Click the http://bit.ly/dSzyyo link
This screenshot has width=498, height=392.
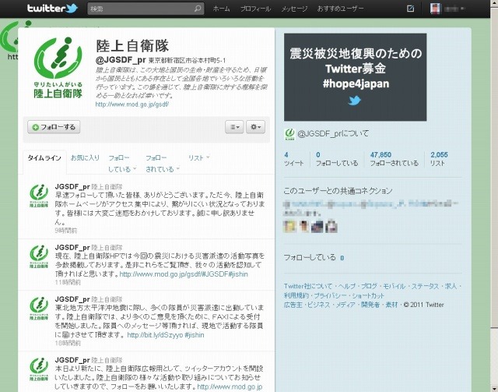155,335
